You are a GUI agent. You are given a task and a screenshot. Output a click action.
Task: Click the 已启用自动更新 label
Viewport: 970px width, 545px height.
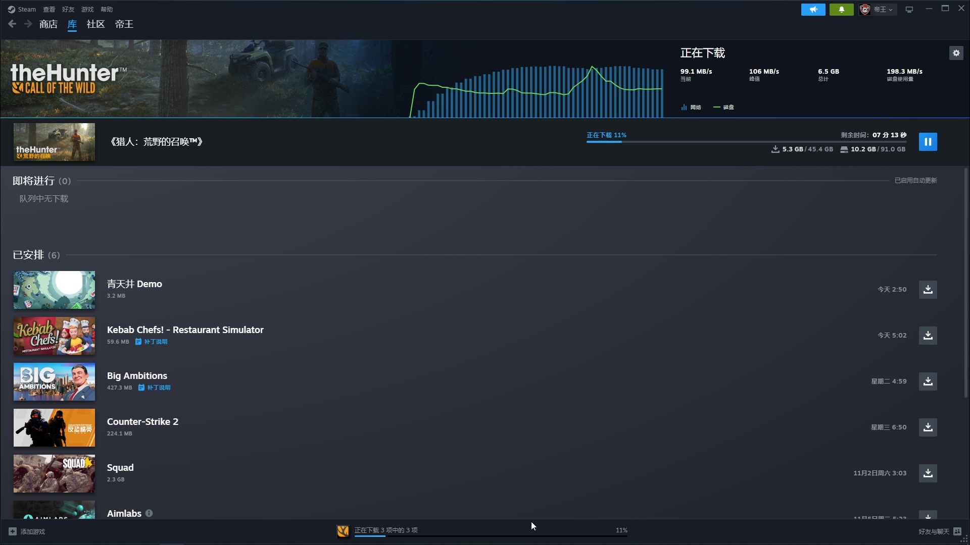point(915,181)
